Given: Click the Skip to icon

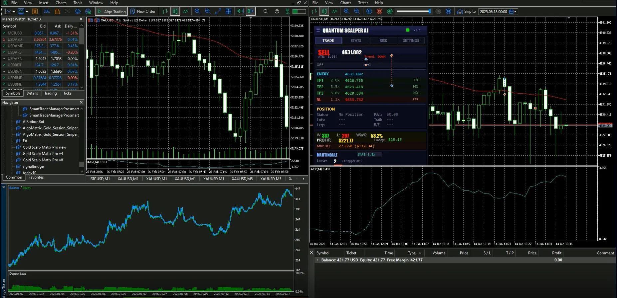Looking at the screenshot, I should pos(460,11).
